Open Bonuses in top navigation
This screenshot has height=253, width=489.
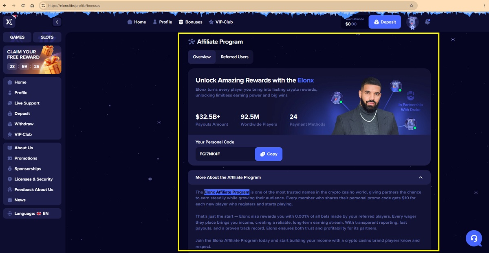click(x=190, y=22)
